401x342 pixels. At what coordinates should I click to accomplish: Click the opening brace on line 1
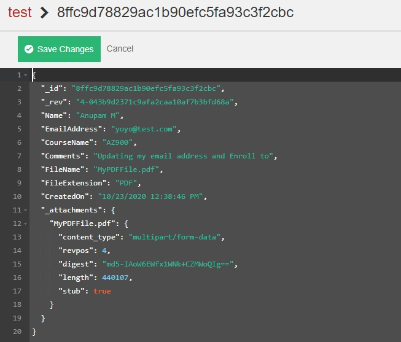pos(34,75)
